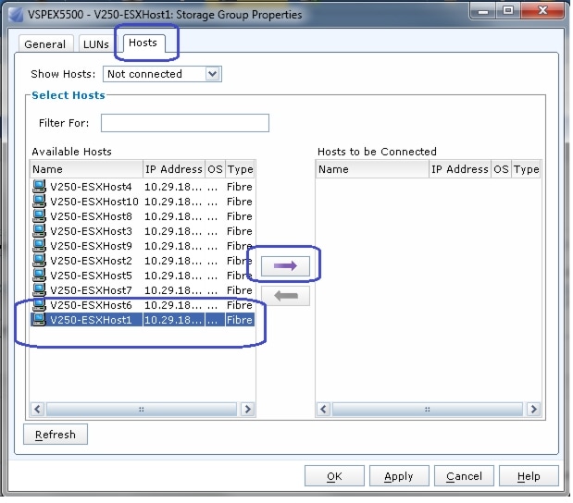Click the host icon beside V250-ESXHost10
This screenshot has height=503, width=573.
click(x=39, y=202)
